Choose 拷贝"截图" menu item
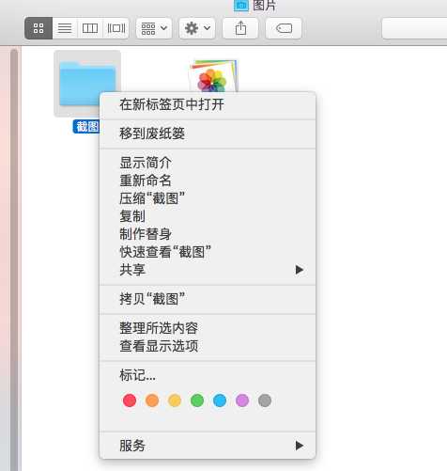The height and width of the screenshot is (471, 447). tap(208, 299)
